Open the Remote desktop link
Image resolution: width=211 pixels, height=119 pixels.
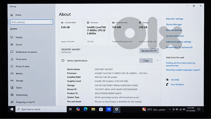tap(174, 30)
